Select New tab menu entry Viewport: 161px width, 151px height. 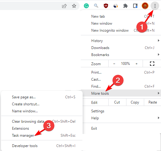(121, 16)
